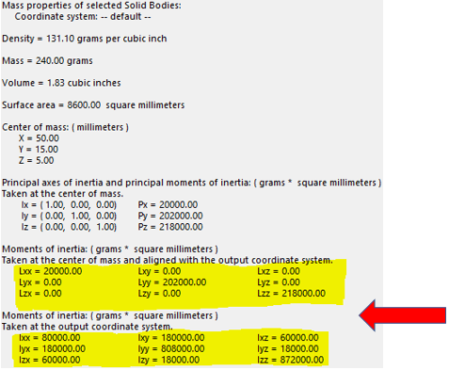Click the Ix = (1.00, 0.00, 0.00) axis vector

pyautogui.click(x=69, y=204)
